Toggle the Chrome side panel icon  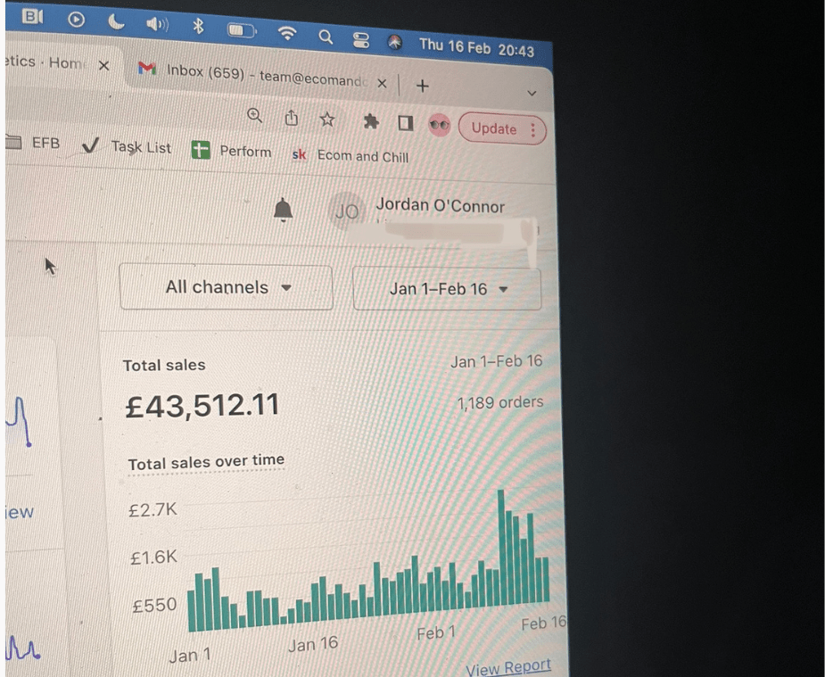[406, 124]
